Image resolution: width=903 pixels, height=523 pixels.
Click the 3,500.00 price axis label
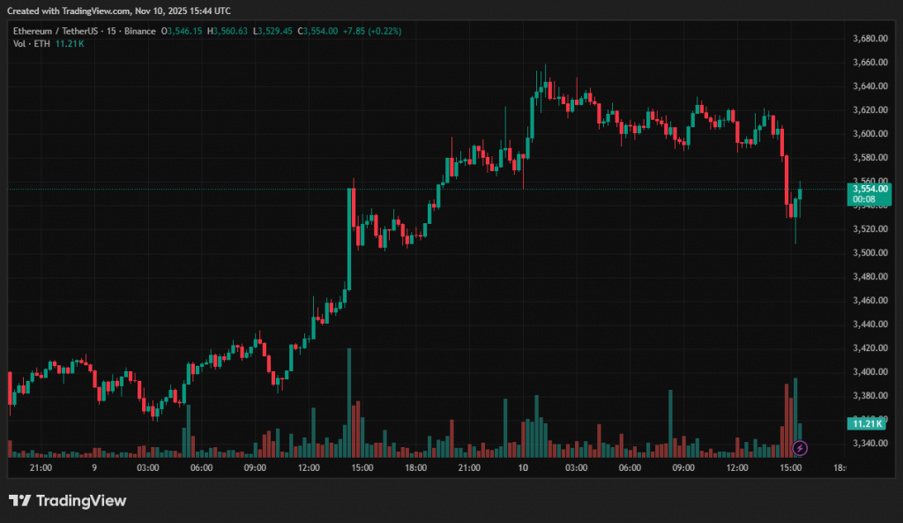point(869,253)
